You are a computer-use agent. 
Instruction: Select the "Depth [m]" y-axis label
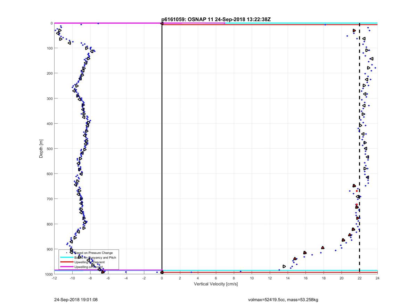click(x=41, y=149)
